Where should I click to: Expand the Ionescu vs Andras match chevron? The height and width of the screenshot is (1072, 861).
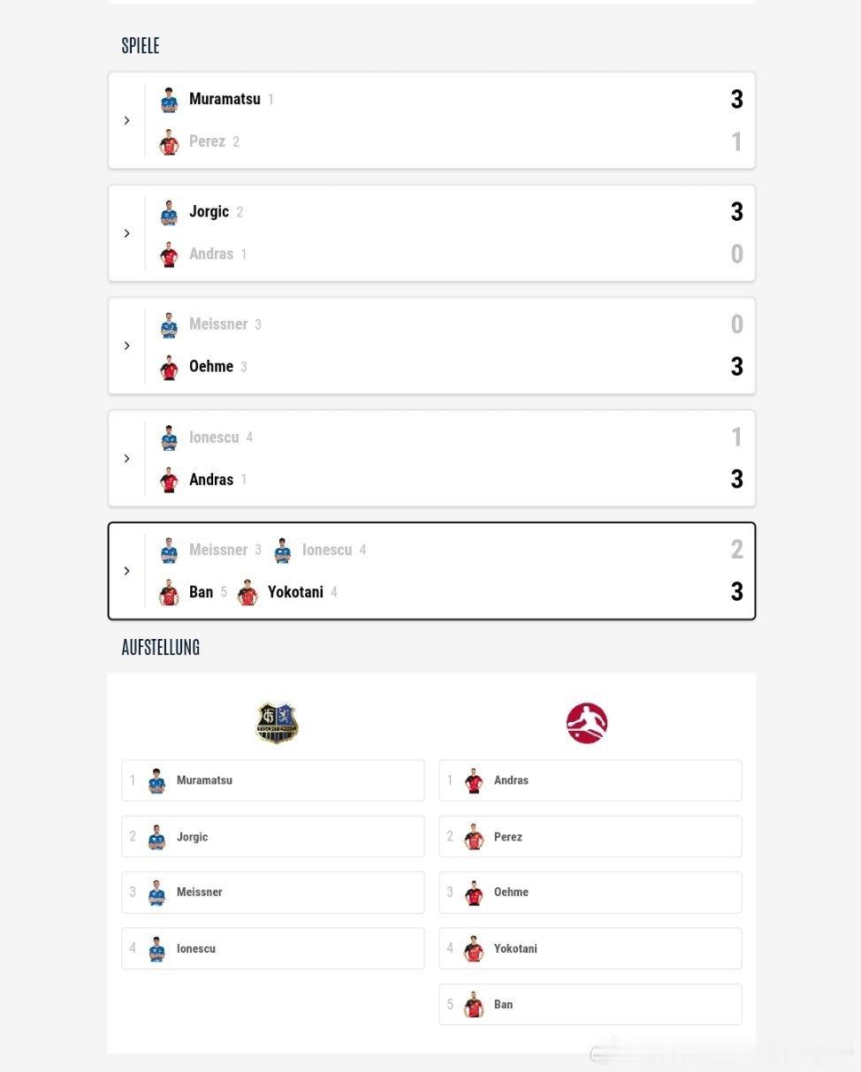[x=126, y=459]
